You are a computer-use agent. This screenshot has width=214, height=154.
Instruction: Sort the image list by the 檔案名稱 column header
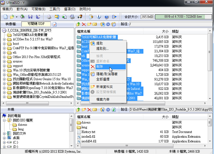pyautogui.click(x=109, y=32)
